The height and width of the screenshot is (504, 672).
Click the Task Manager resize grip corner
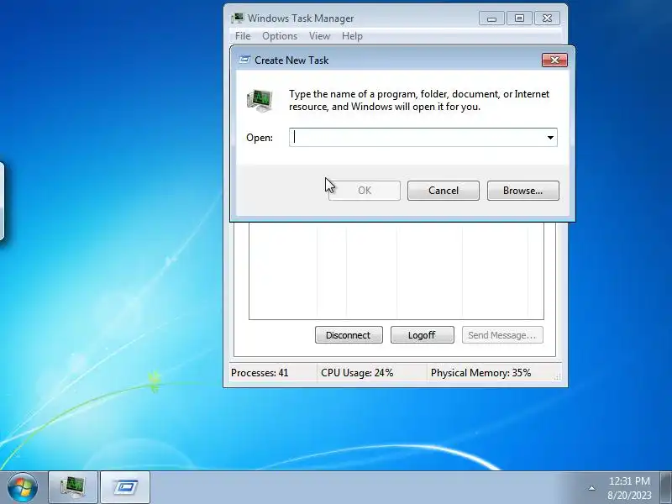click(557, 376)
